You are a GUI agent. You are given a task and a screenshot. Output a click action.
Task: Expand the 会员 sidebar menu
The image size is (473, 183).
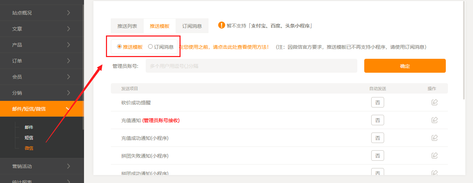(x=41, y=77)
